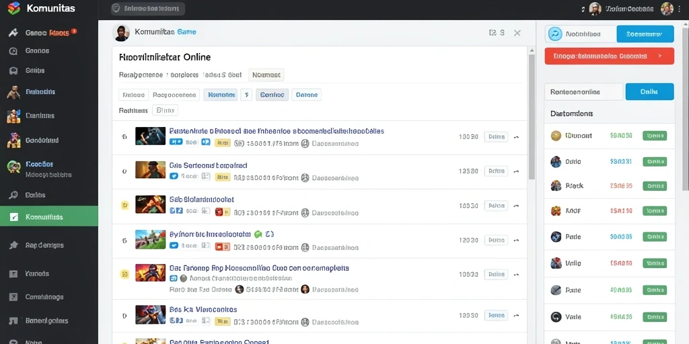Click the Diitns tag next to Rohitunts
The width and height of the screenshot is (689, 344).
166,110
